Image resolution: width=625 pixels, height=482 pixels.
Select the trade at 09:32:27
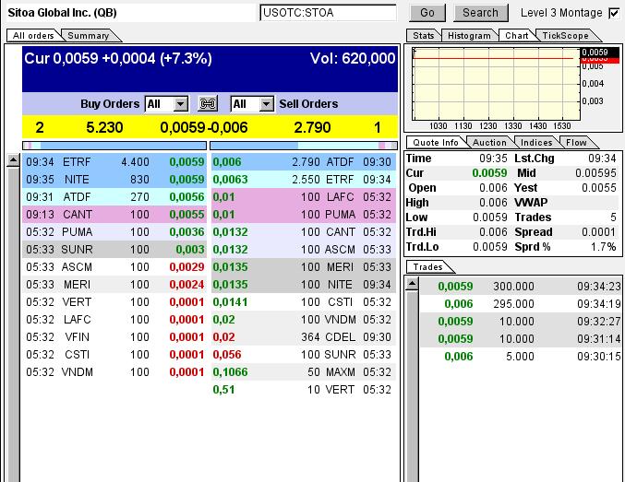[x=522, y=322]
